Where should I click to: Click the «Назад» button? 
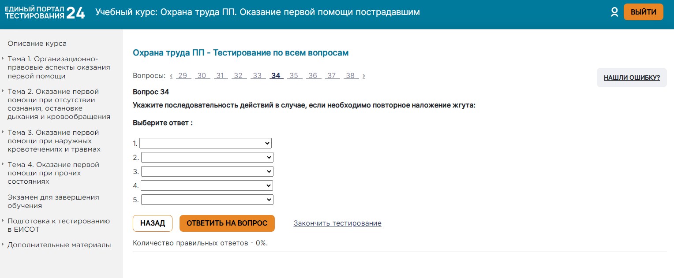(153, 223)
